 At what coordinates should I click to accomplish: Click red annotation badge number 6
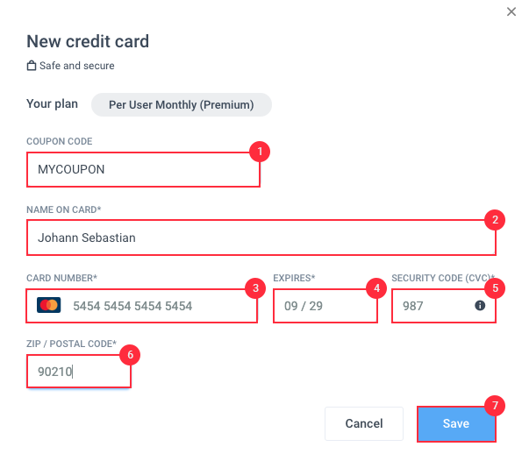coord(130,355)
